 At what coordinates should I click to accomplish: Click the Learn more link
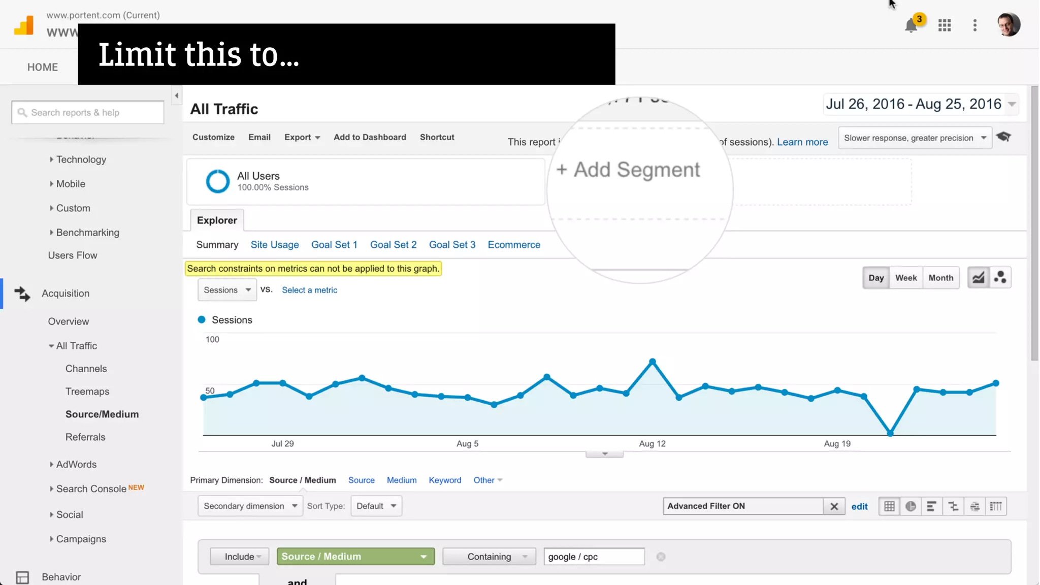[x=802, y=142]
